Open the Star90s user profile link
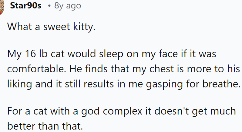Image resolution: width=242 pixels, height=132 pixels. pos(25,6)
